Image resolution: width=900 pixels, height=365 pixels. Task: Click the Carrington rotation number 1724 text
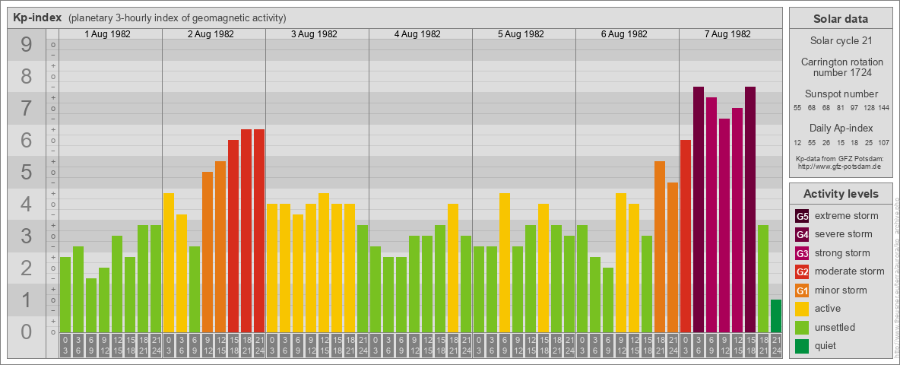841,67
